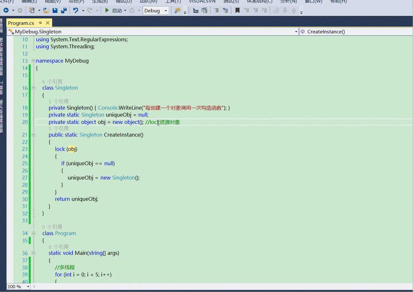Click the Clear Bookmarks icon

click(264, 10)
